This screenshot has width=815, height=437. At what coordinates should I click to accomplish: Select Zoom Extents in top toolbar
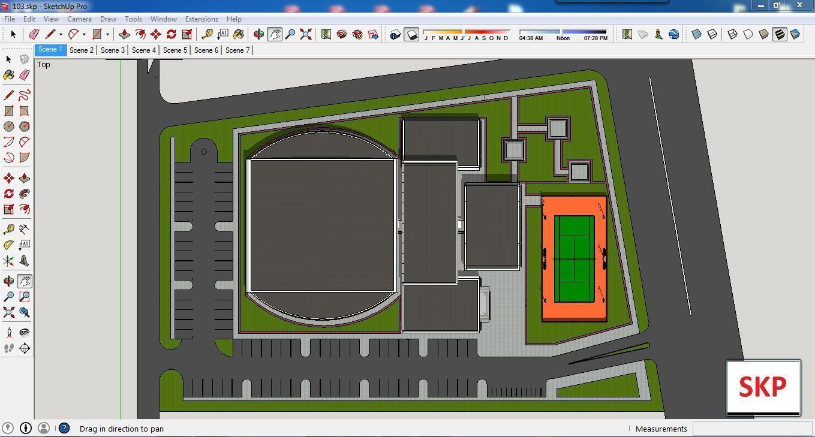point(306,34)
